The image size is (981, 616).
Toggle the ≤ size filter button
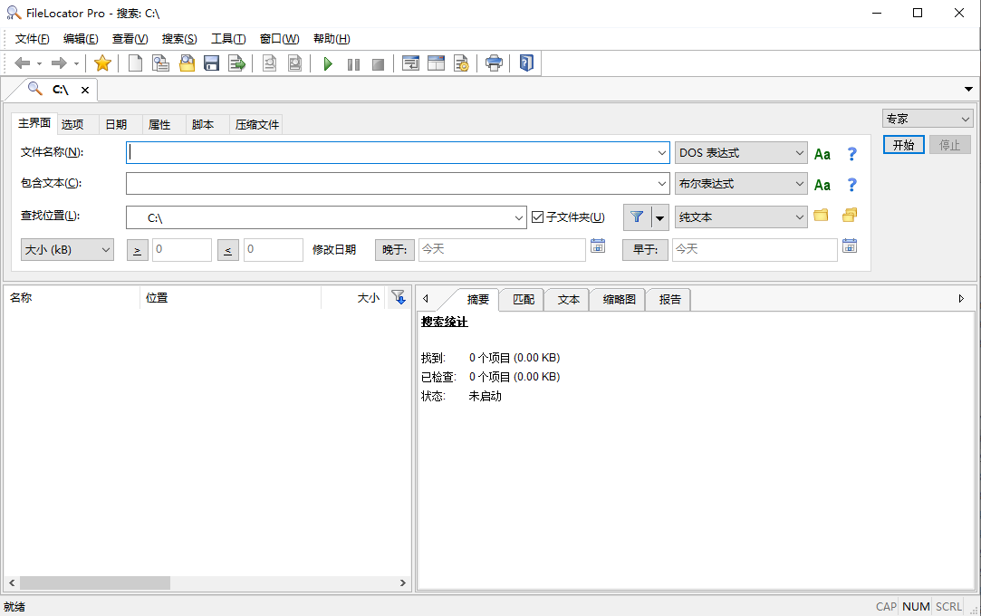(x=227, y=250)
